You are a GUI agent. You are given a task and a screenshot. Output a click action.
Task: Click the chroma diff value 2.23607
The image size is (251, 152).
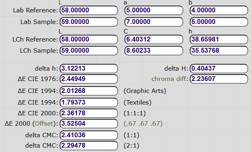point(219,79)
